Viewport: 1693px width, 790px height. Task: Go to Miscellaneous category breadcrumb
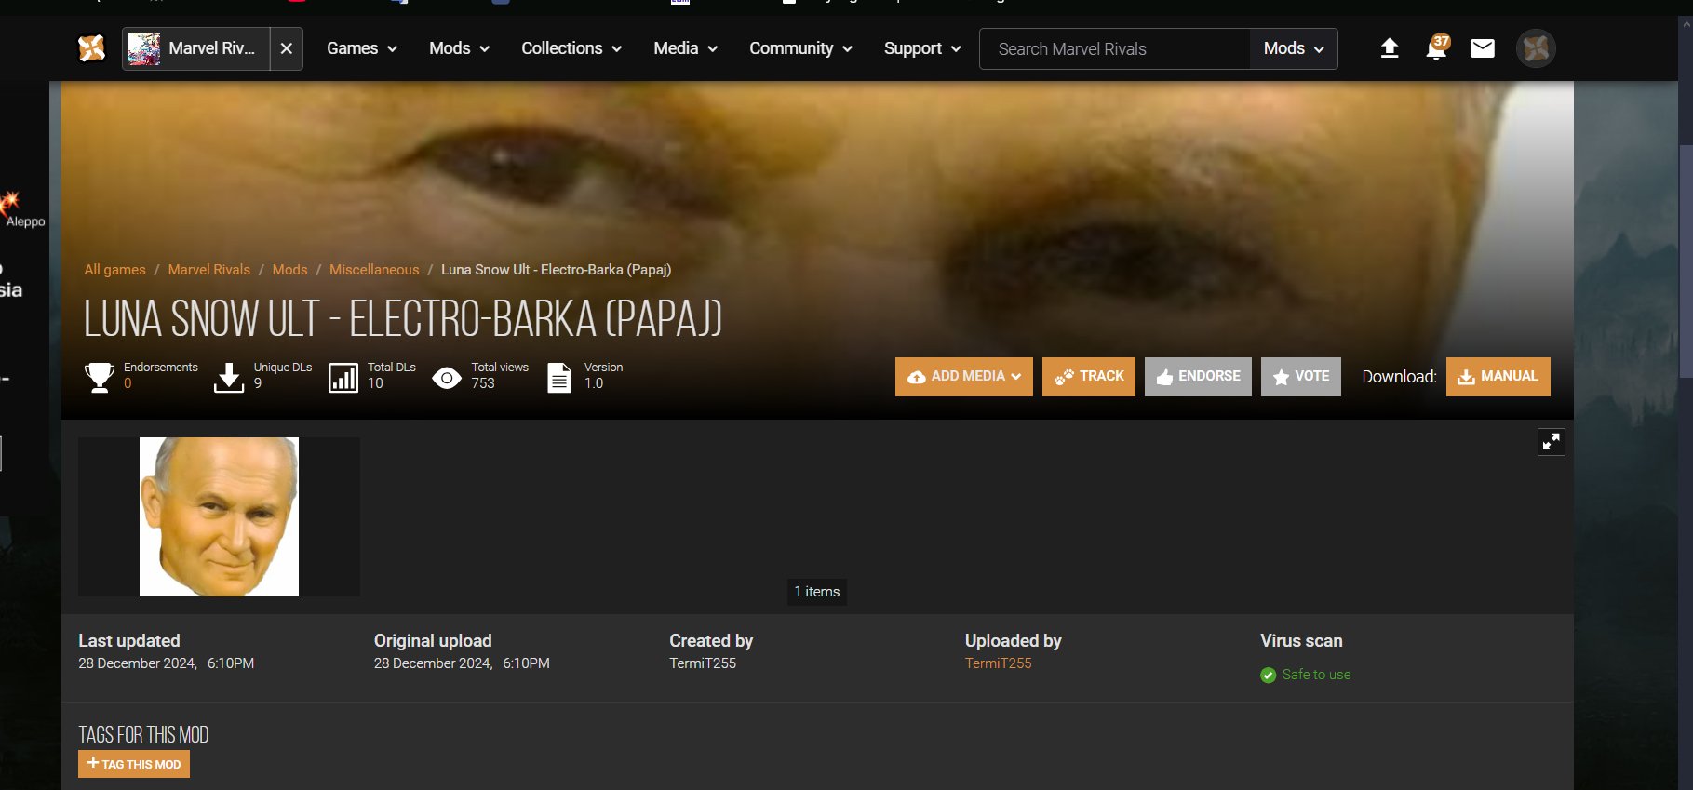[374, 269]
